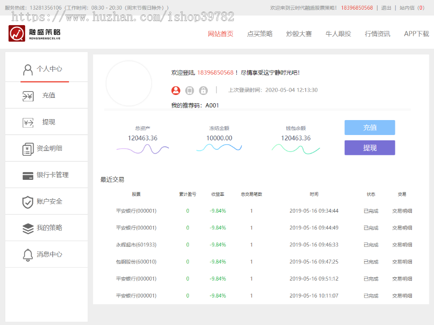The image size is (434, 325).
Task: Click the 充值 sidebar icon
Action: [28, 96]
